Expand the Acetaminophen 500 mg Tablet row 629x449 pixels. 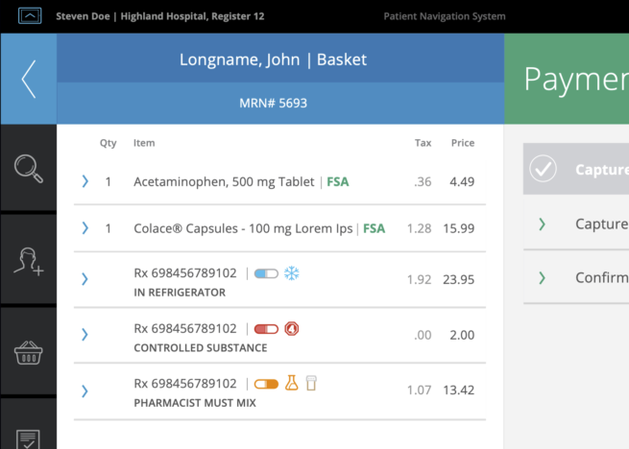tap(85, 181)
